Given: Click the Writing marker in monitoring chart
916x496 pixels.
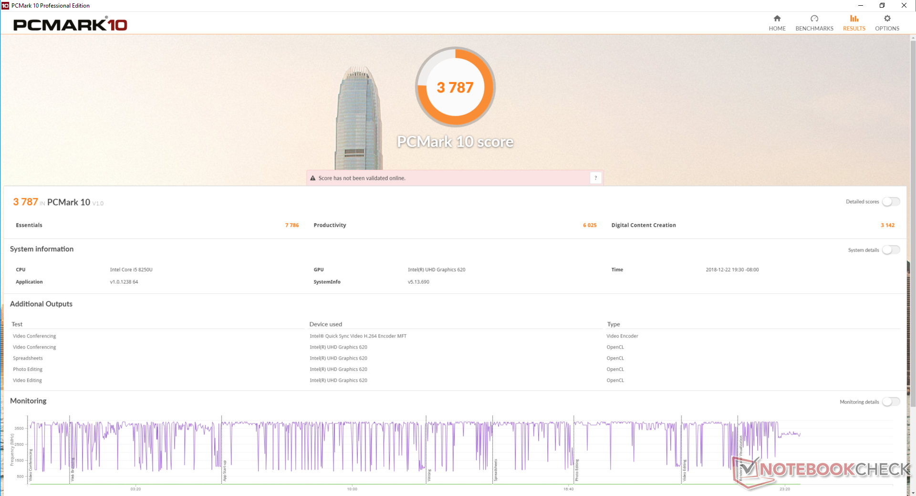Looking at the screenshot, I should (429, 475).
